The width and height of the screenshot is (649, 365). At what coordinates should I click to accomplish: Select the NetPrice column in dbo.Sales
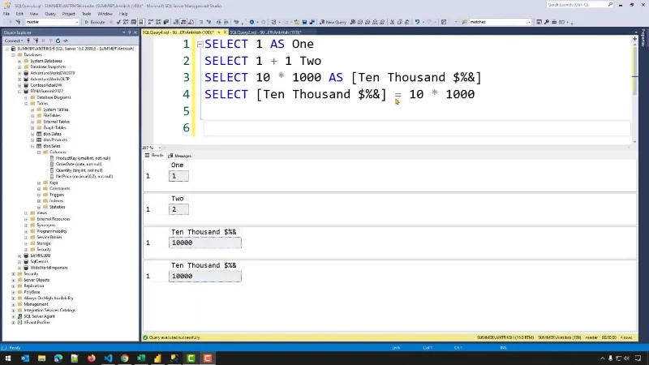(x=84, y=176)
